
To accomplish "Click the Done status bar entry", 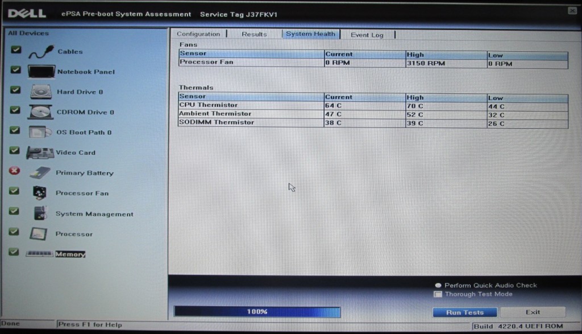I will (10, 323).
